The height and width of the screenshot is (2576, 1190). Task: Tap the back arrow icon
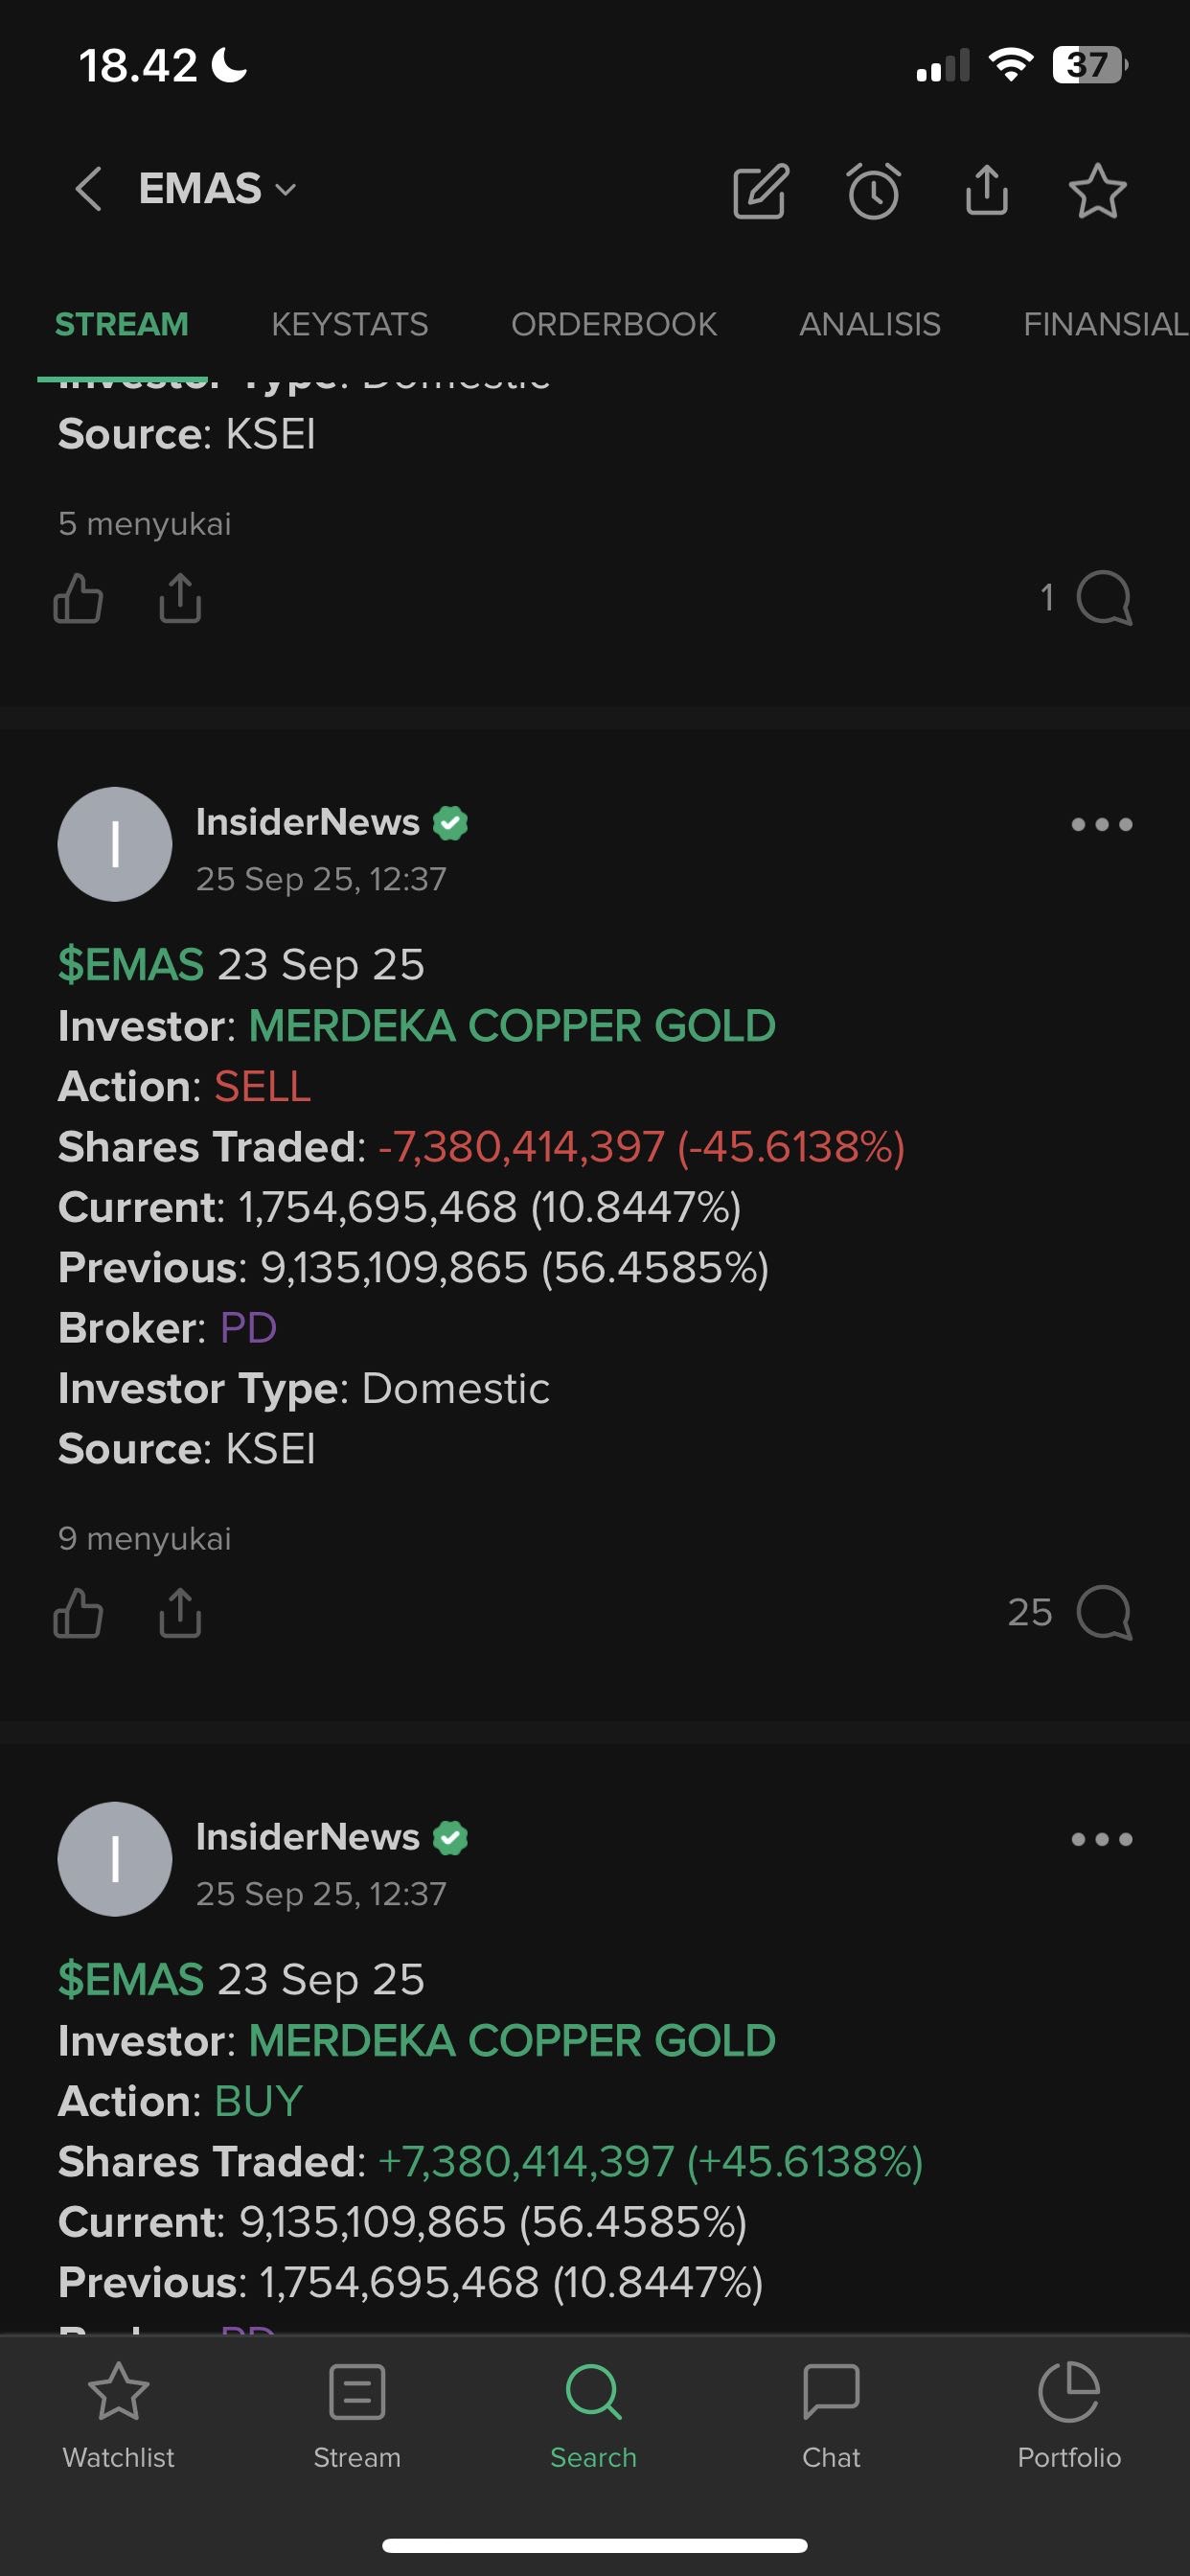(x=89, y=189)
